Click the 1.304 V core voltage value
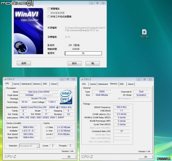Viewport: 172px width, 161px height. click(52, 102)
